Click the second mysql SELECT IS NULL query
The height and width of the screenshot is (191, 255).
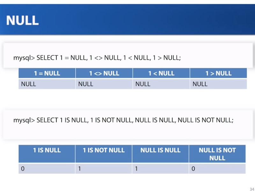[x=123, y=120]
